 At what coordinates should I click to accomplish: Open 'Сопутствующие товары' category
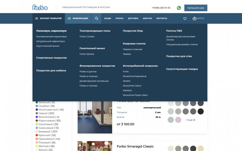pyautogui.click(x=182, y=69)
